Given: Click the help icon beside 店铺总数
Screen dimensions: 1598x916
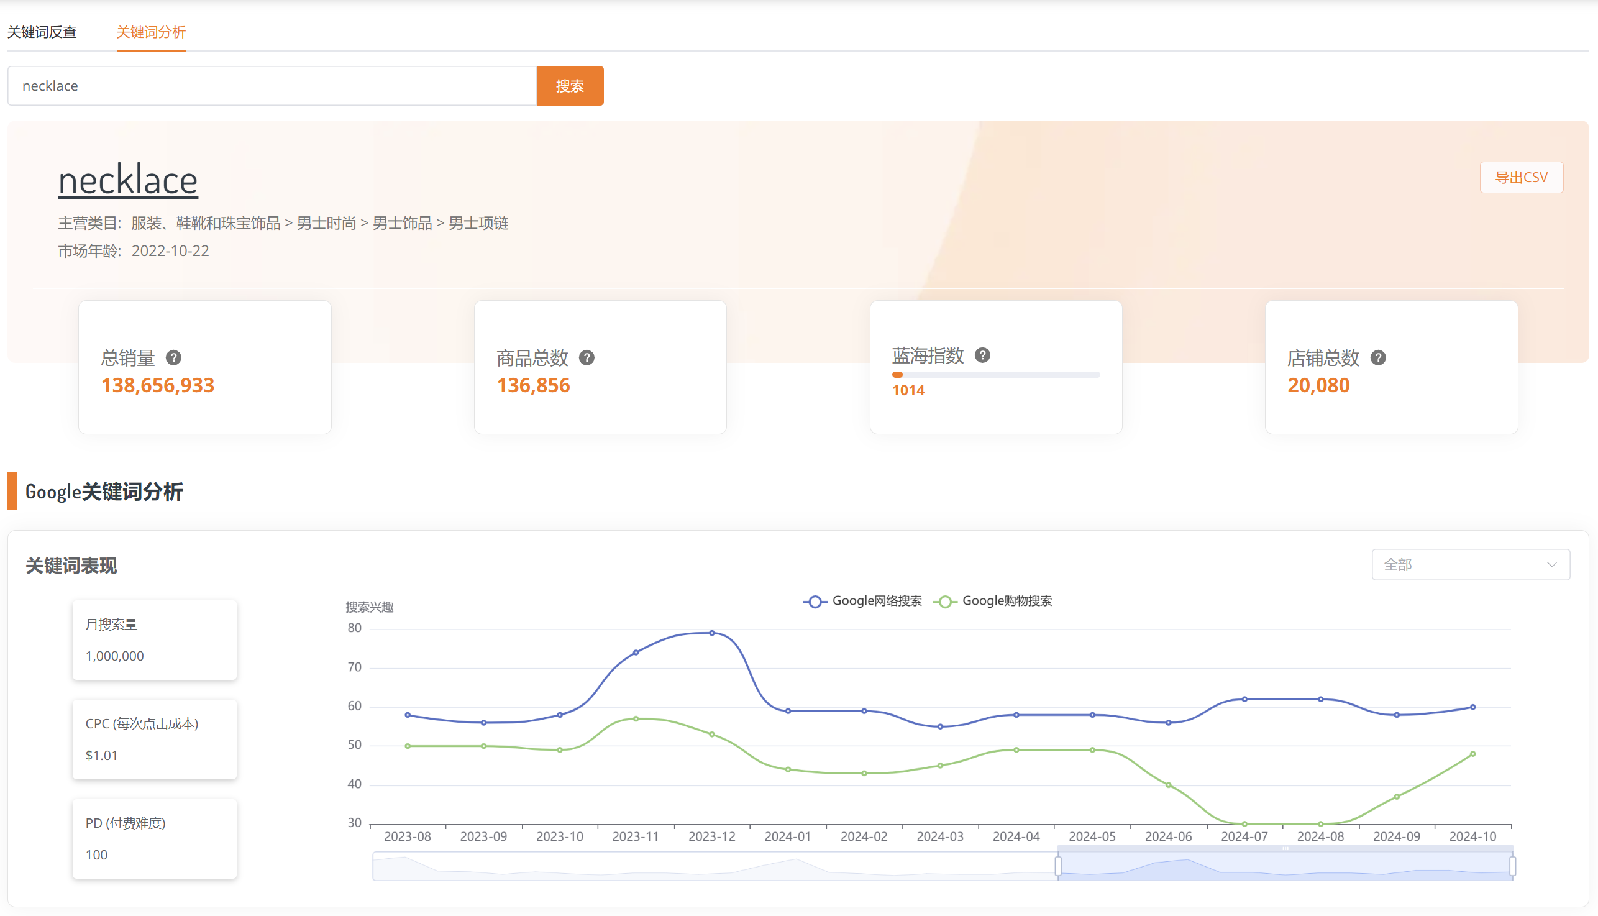Looking at the screenshot, I should pos(1378,358).
